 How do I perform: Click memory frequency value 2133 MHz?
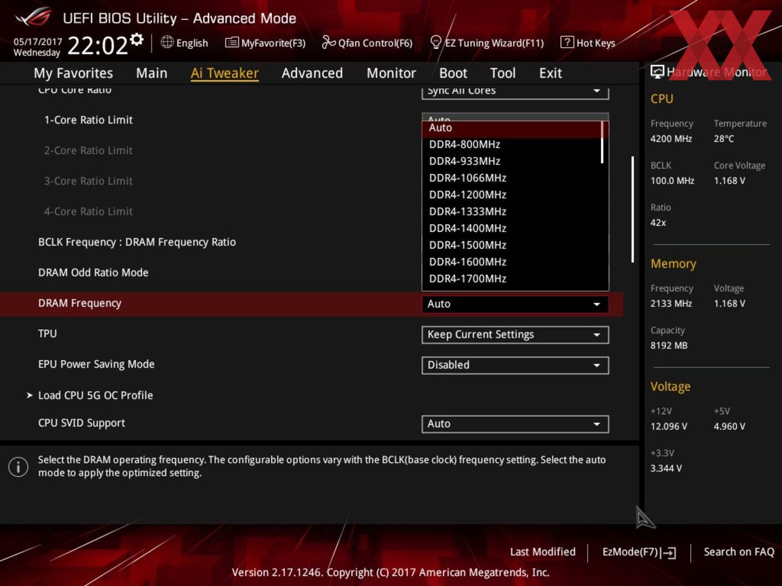[671, 303]
